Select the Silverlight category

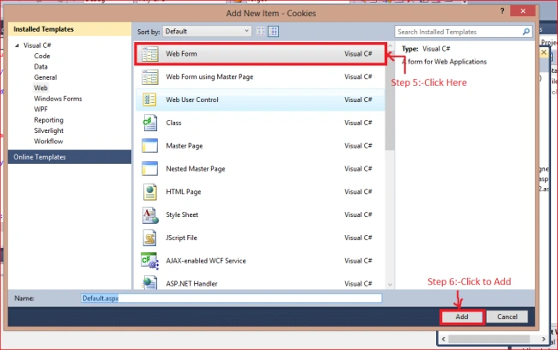49,130
